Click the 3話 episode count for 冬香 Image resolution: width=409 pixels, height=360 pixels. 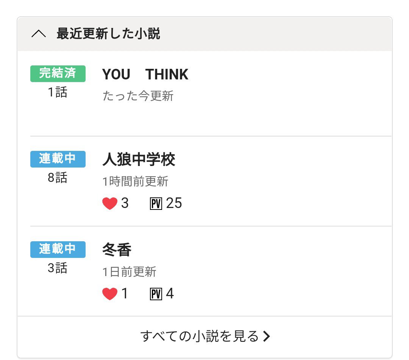coord(58,268)
